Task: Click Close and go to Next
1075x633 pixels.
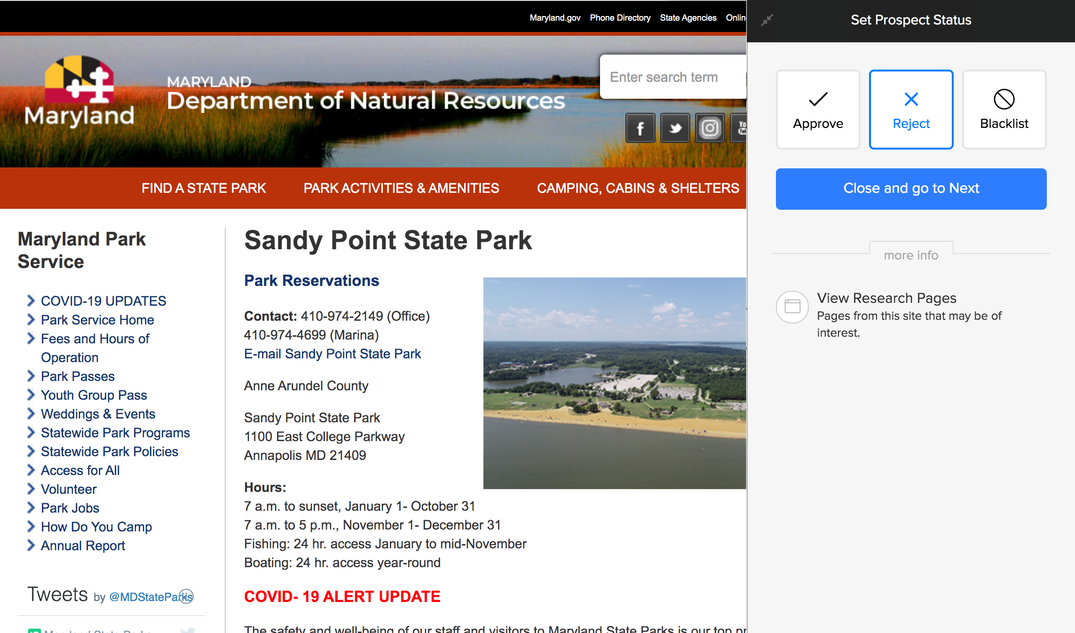Action: coord(911,189)
